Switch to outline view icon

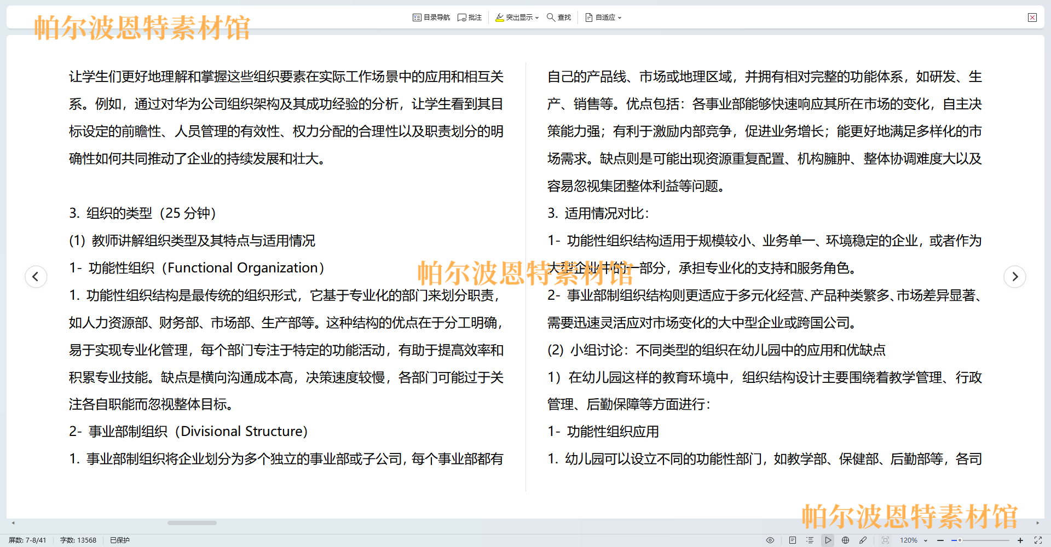coord(810,540)
